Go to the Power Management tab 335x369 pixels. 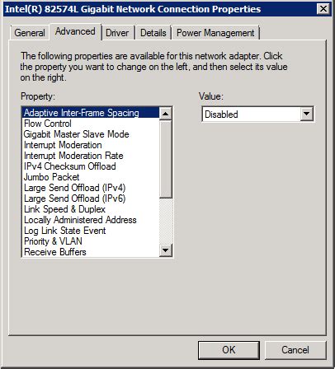coord(215,33)
